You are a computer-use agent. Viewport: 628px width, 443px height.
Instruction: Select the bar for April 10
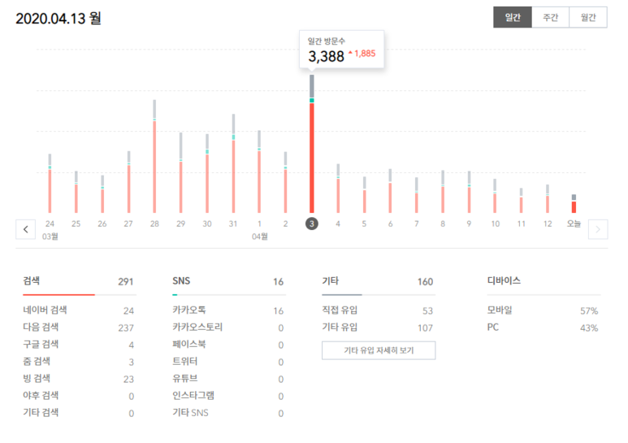point(495,196)
